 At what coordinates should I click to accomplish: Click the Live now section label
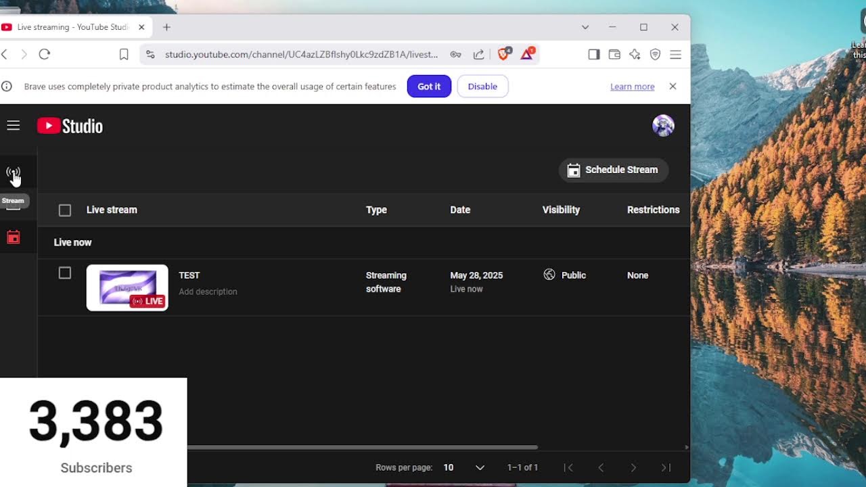pos(72,242)
